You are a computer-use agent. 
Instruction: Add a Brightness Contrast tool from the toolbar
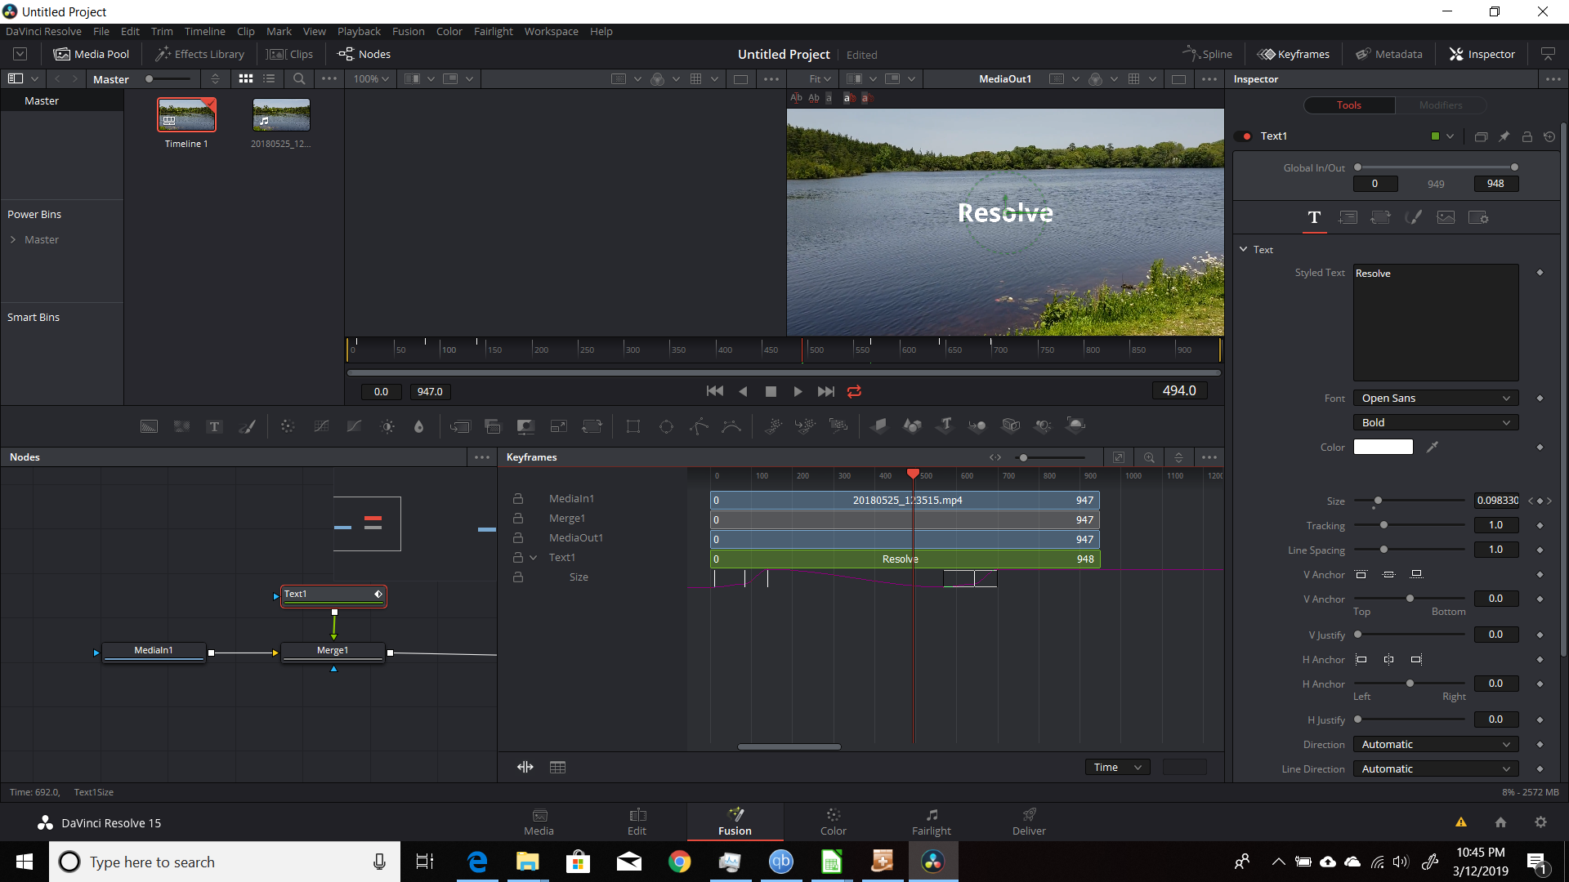click(x=387, y=426)
